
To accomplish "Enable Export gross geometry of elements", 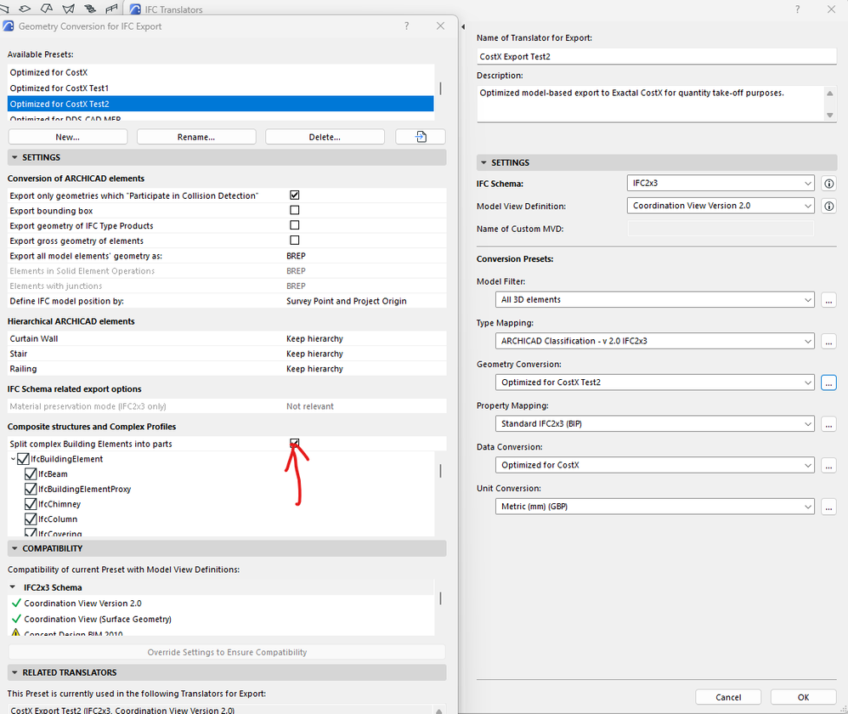I will [294, 241].
